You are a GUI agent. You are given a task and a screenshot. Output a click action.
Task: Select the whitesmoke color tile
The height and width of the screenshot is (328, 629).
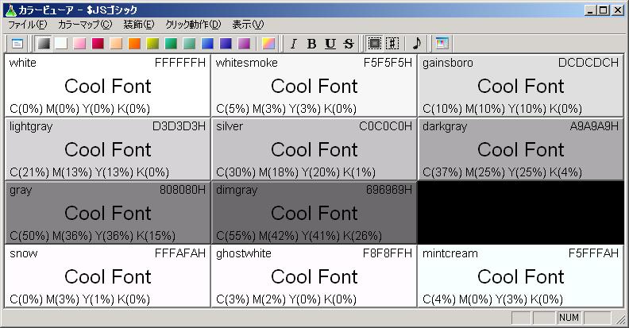314,86
